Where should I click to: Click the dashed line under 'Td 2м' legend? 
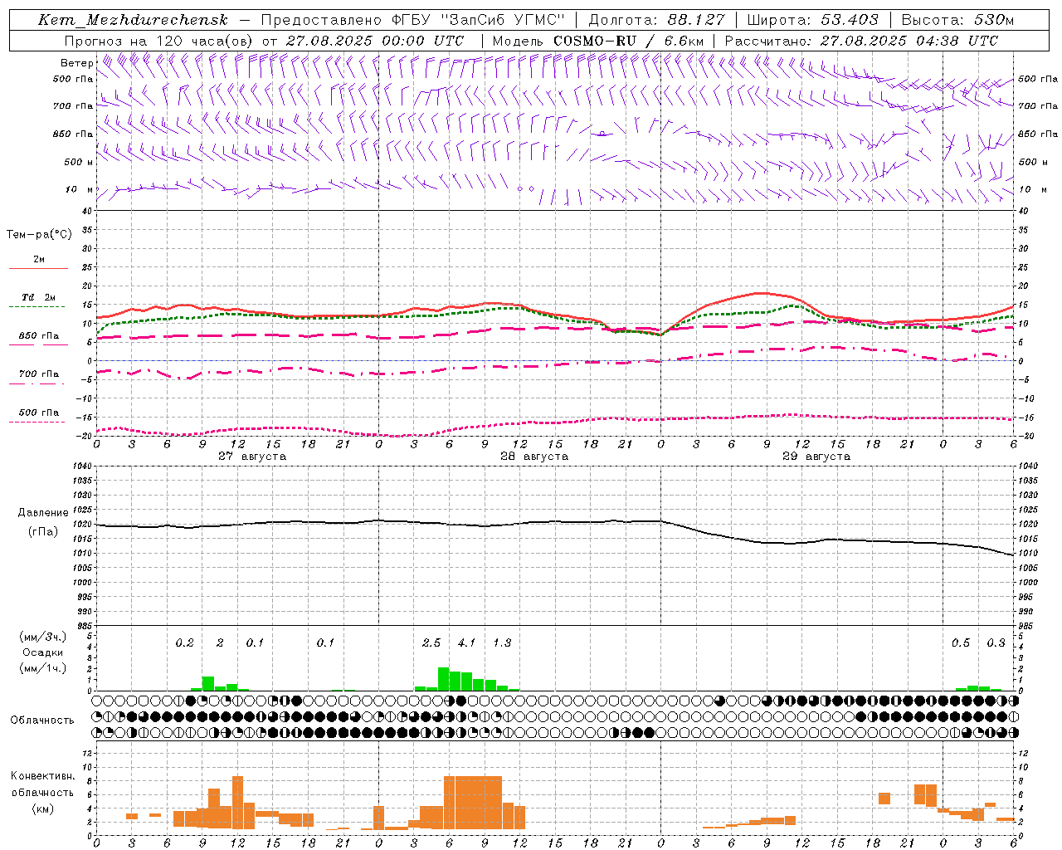(37, 306)
